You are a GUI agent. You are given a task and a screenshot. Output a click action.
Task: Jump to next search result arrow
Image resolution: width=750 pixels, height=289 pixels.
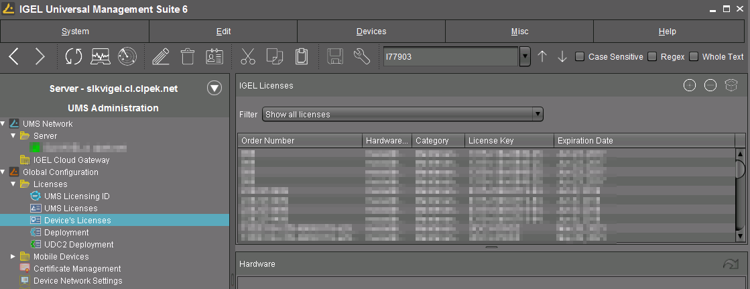click(x=562, y=56)
